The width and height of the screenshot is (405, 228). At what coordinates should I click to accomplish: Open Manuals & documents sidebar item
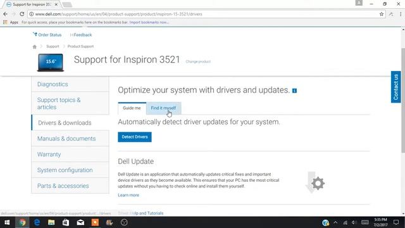tap(70, 139)
